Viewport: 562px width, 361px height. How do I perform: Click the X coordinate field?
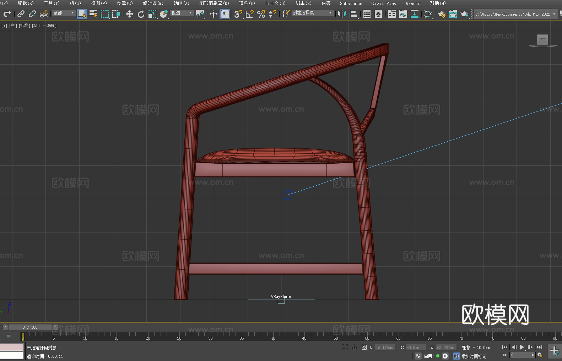385,348
